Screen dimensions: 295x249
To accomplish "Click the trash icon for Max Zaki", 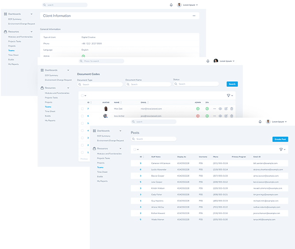I will point(231,108).
